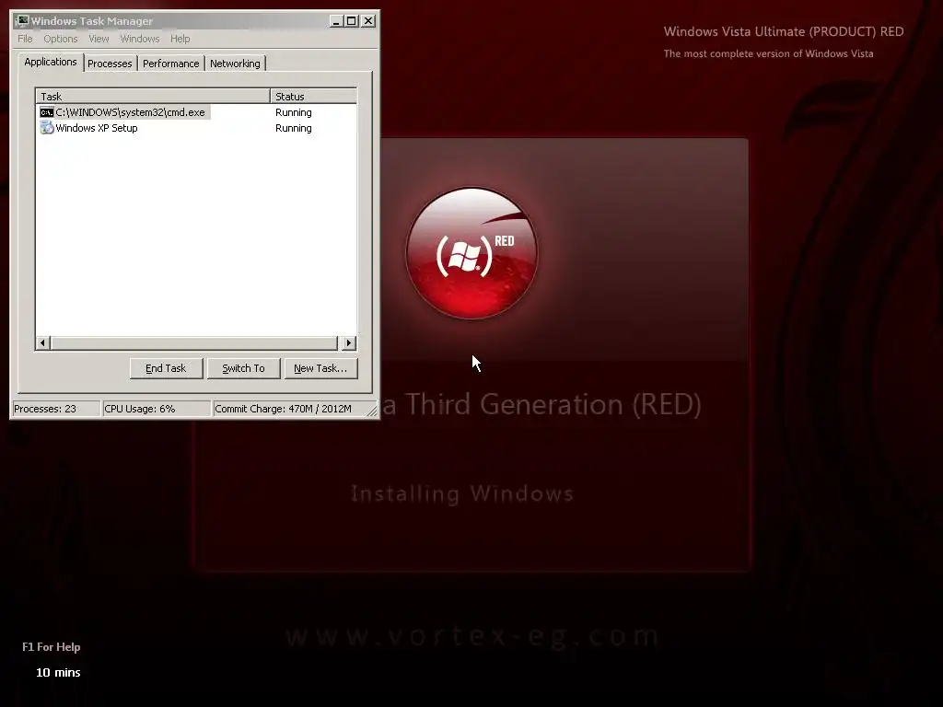
Task: Switch to the Networking tab
Action: (235, 64)
